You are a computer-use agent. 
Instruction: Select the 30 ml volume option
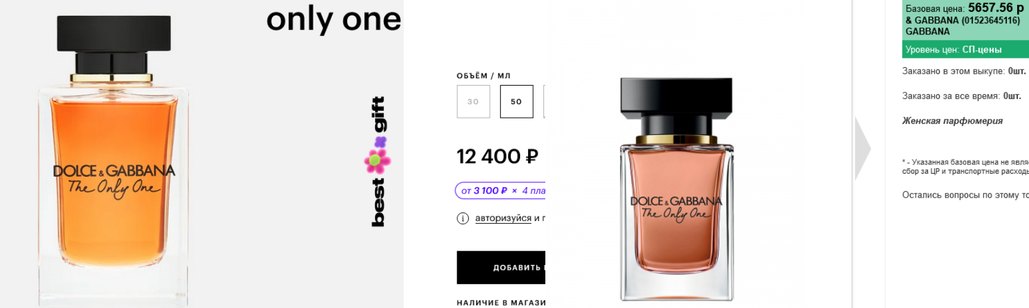[473, 102]
